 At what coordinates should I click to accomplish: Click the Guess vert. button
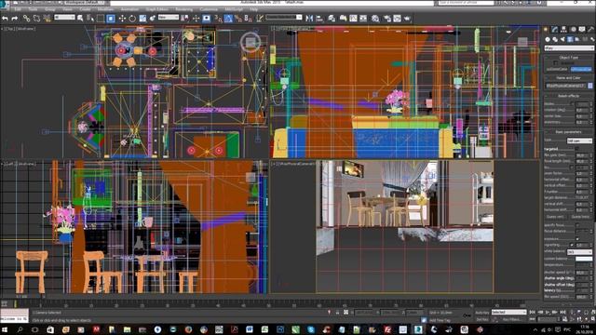pos(555,217)
